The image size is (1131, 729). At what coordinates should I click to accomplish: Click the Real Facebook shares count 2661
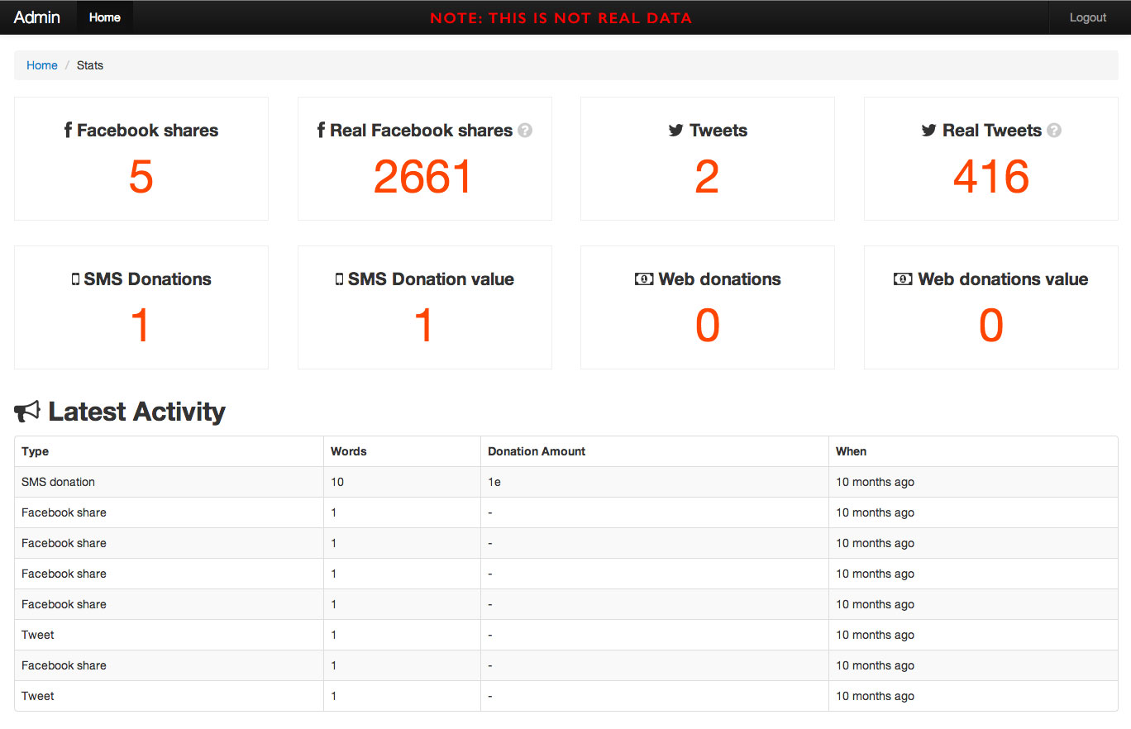coord(423,177)
